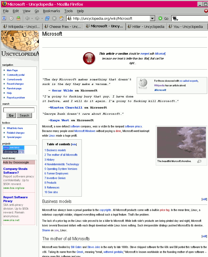
Task: Click the red stop-hand merge icon
Action: [x=89, y=58]
